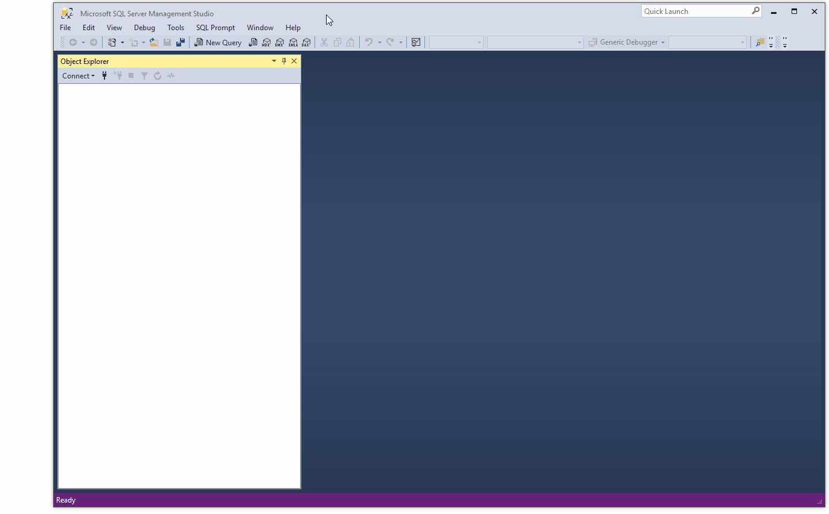This screenshot has width=829, height=514.
Task: Open Object Explorer window position dropdown
Action: 274,61
